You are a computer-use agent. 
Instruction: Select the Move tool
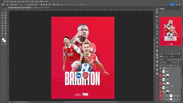[x=2, y=10]
